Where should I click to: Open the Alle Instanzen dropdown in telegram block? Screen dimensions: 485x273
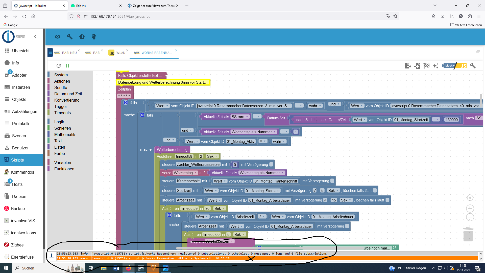pyautogui.click(x=220, y=241)
